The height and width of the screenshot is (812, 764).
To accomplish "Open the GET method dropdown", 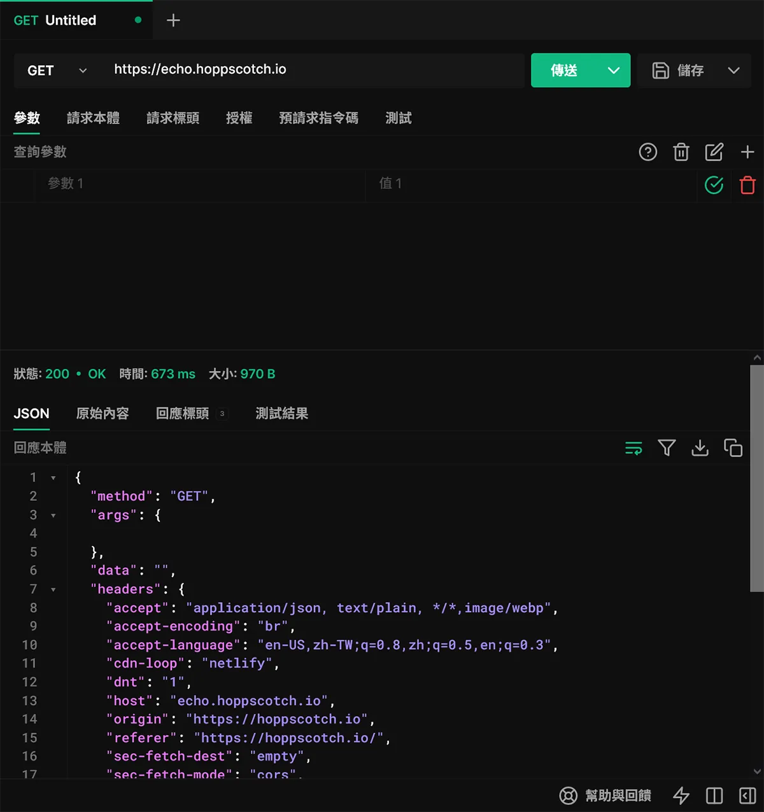I will [x=56, y=71].
